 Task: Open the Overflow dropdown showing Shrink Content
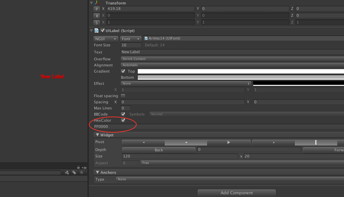point(232,59)
